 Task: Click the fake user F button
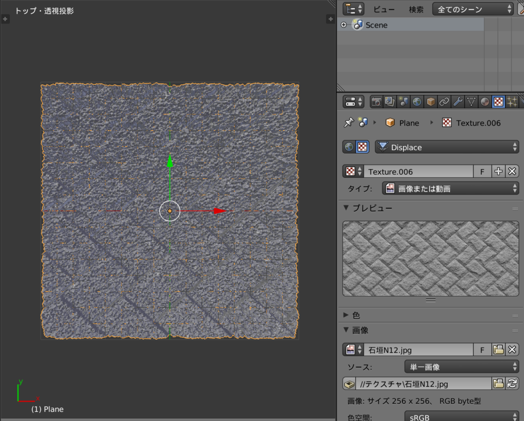point(482,171)
